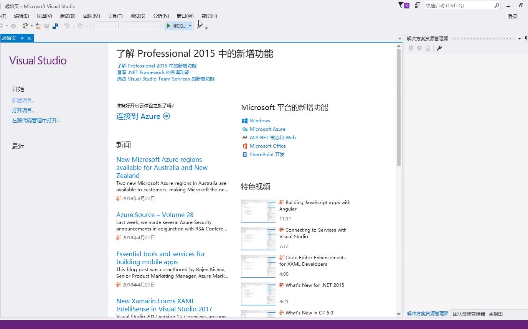Open the 附加 run target dropdown
The image size is (528, 329).
190,26
